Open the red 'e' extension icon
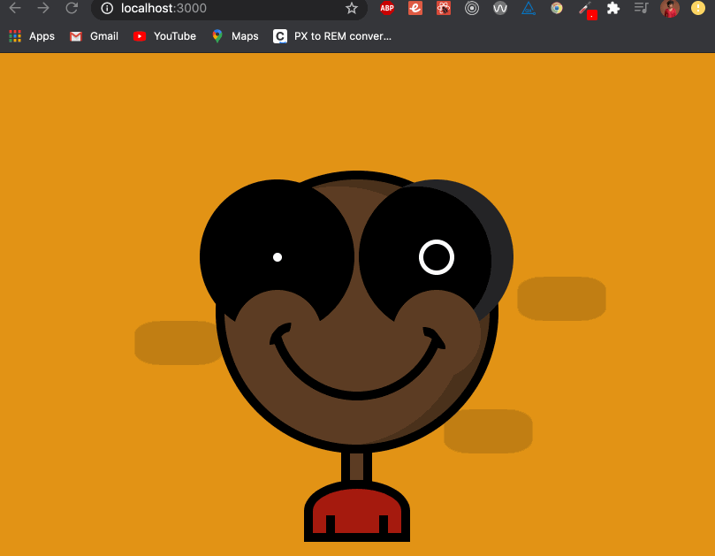Screen dimensions: 715x556 point(415,8)
